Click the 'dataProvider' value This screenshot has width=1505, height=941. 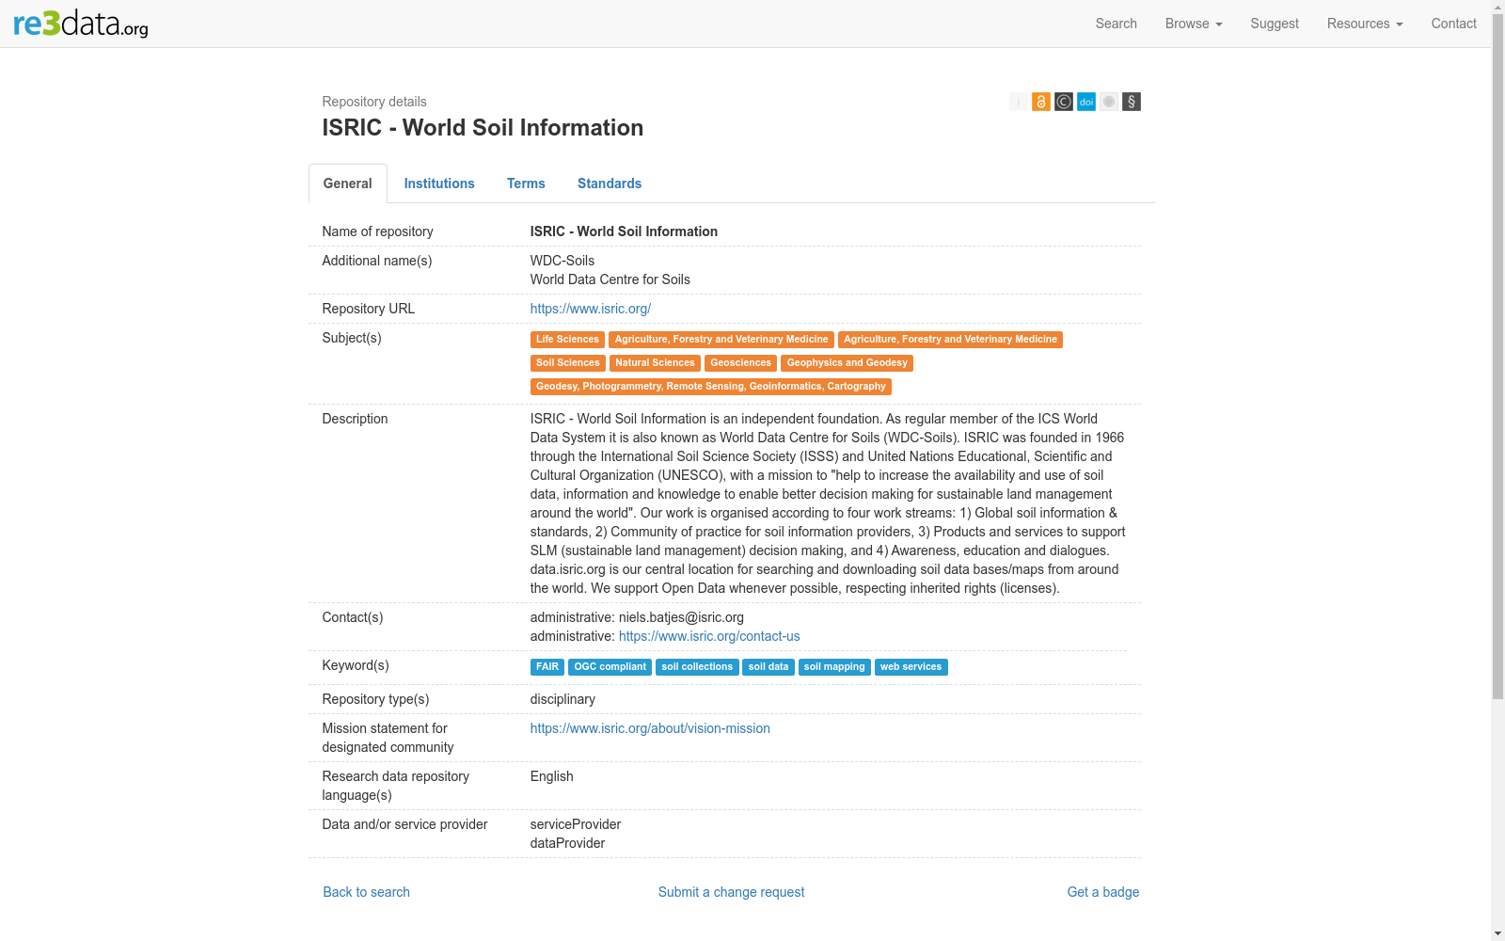coord(567,843)
